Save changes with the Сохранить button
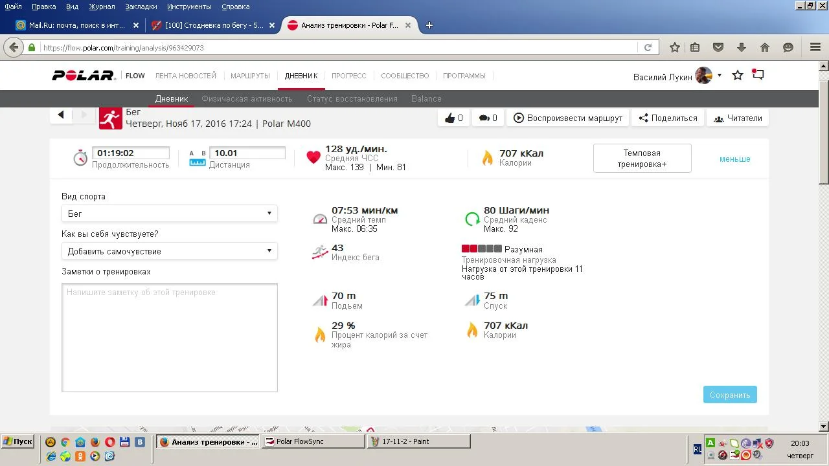This screenshot has height=466, width=829. [x=730, y=395]
